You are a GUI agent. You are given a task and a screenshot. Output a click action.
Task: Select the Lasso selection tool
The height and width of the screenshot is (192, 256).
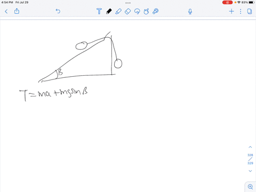(137, 11)
